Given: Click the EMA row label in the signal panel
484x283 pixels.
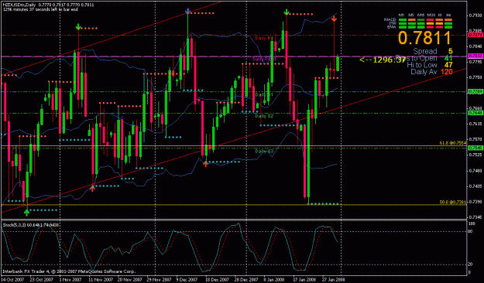Looking at the screenshot, I should pos(392,27).
